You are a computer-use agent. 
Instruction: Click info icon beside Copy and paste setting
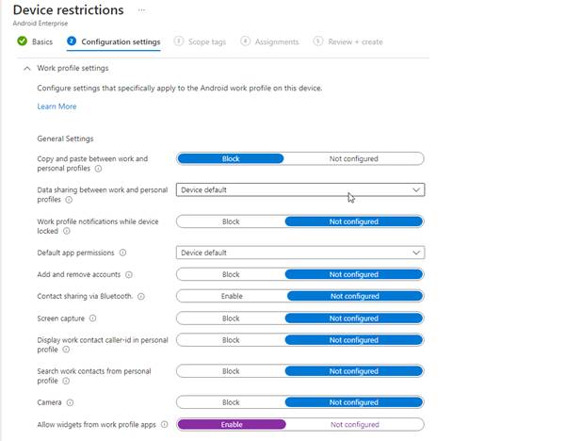(99, 170)
